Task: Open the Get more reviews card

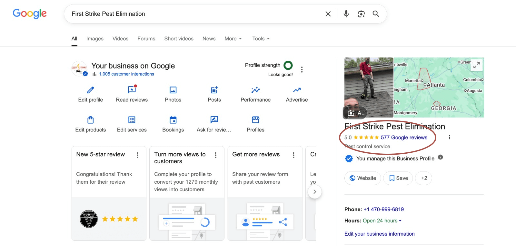Action: click(x=265, y=193)
